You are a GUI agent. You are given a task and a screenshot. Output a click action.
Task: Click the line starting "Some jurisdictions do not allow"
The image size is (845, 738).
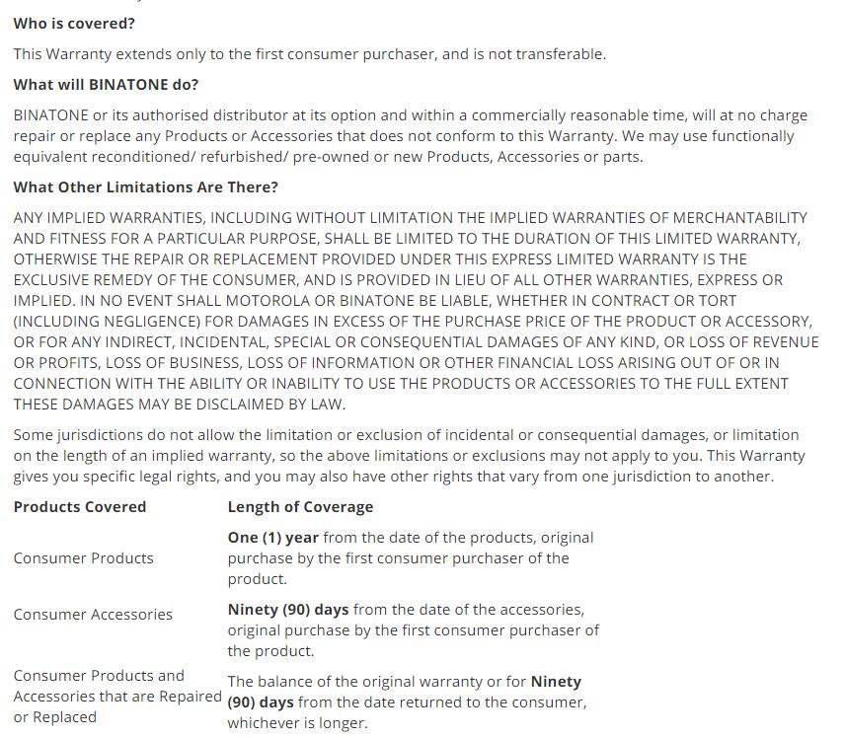pos(406,434)
